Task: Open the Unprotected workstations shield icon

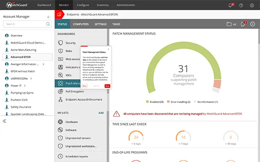Action: [x=60, y=146]
